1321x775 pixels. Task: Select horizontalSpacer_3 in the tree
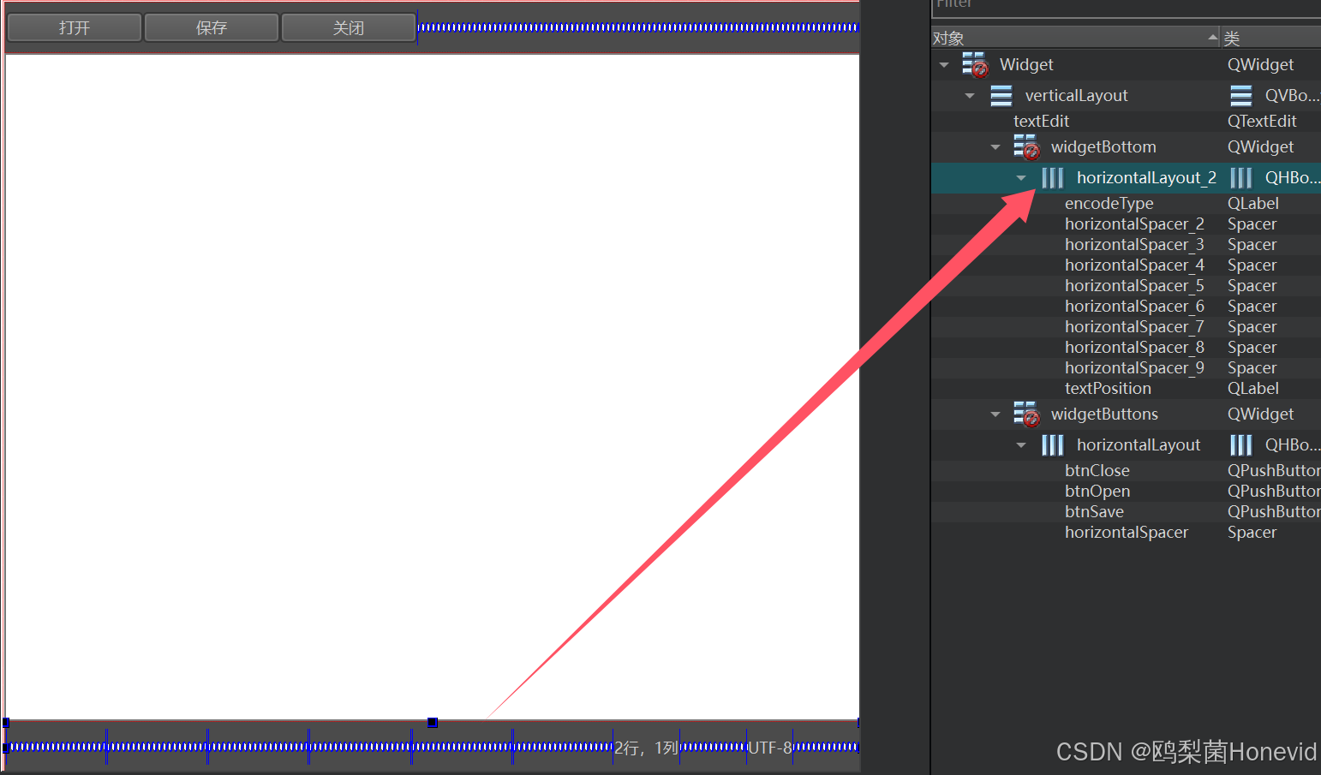coord(1134,245)
